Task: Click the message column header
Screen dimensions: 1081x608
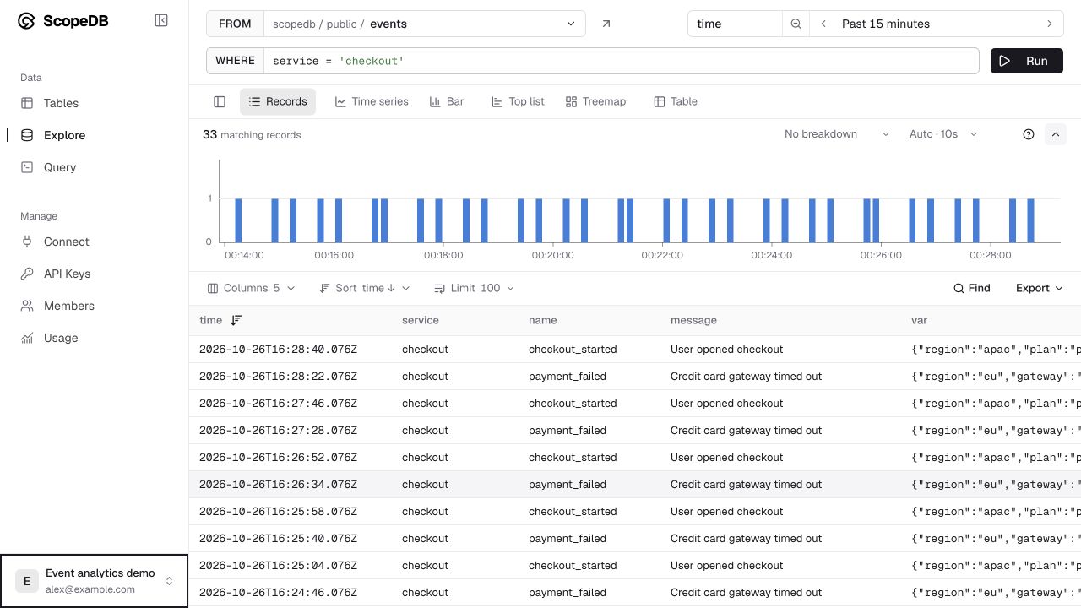Action: (693, 320)
